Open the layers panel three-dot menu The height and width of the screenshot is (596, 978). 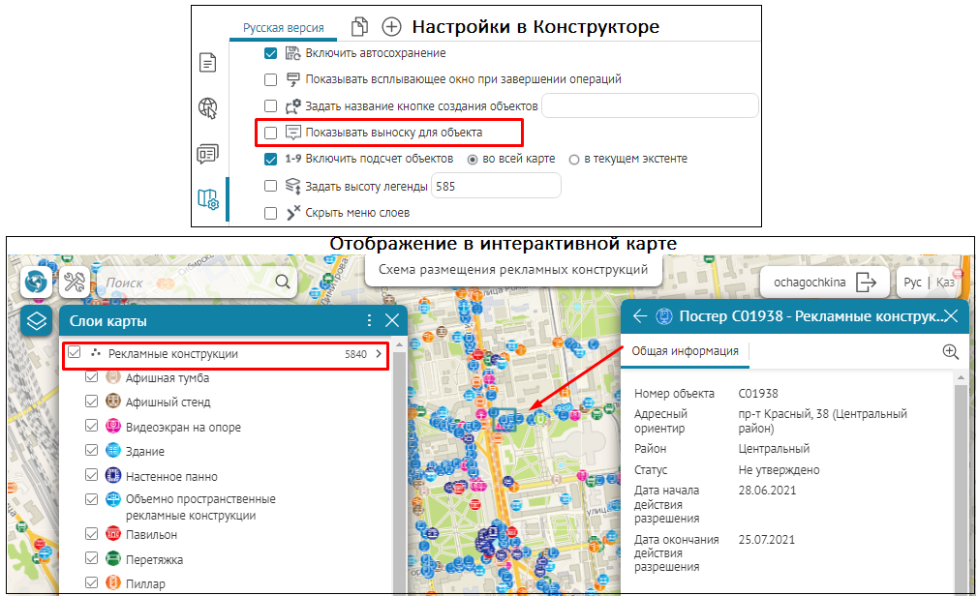tap(368, 321)
